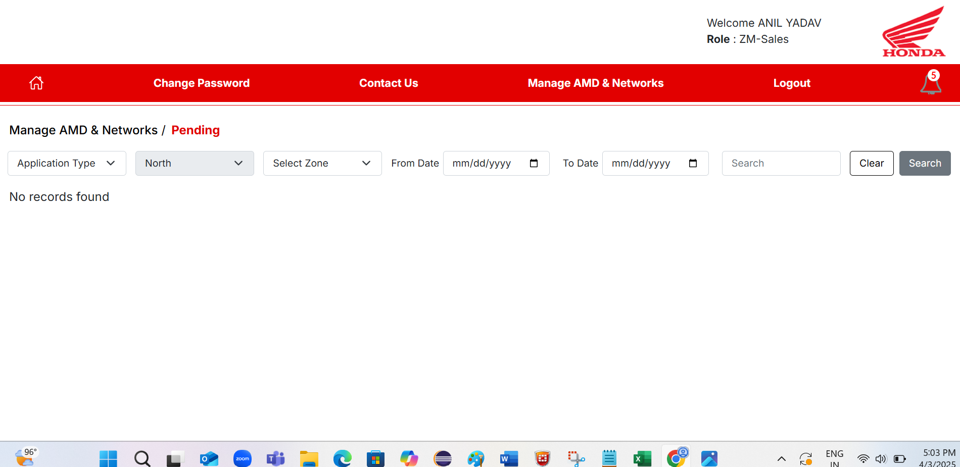Show hidden system tray icons
The width and height of the screenshot is (960, 467).
pos(781,459)
